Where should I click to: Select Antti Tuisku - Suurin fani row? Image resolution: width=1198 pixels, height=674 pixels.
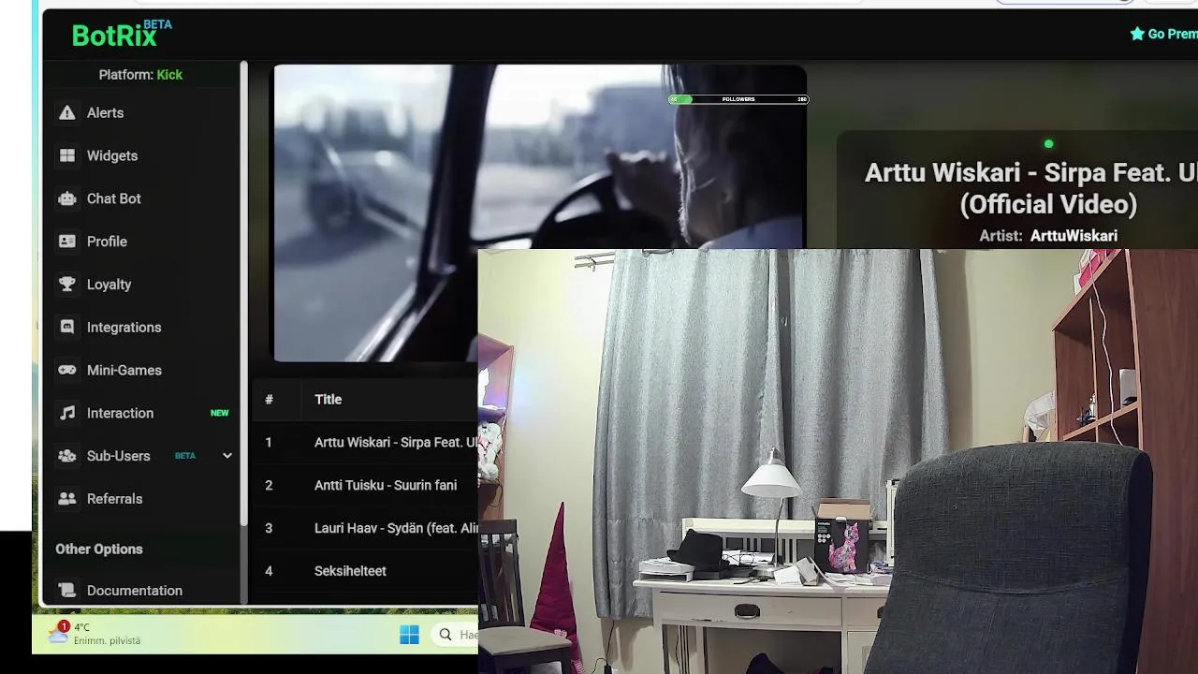click(365, 485)
